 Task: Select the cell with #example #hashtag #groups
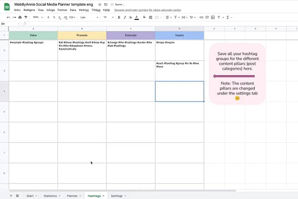click(x=33, y=50)
